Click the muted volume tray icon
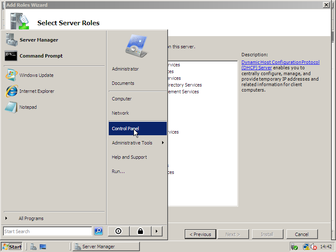 [313, 247]
